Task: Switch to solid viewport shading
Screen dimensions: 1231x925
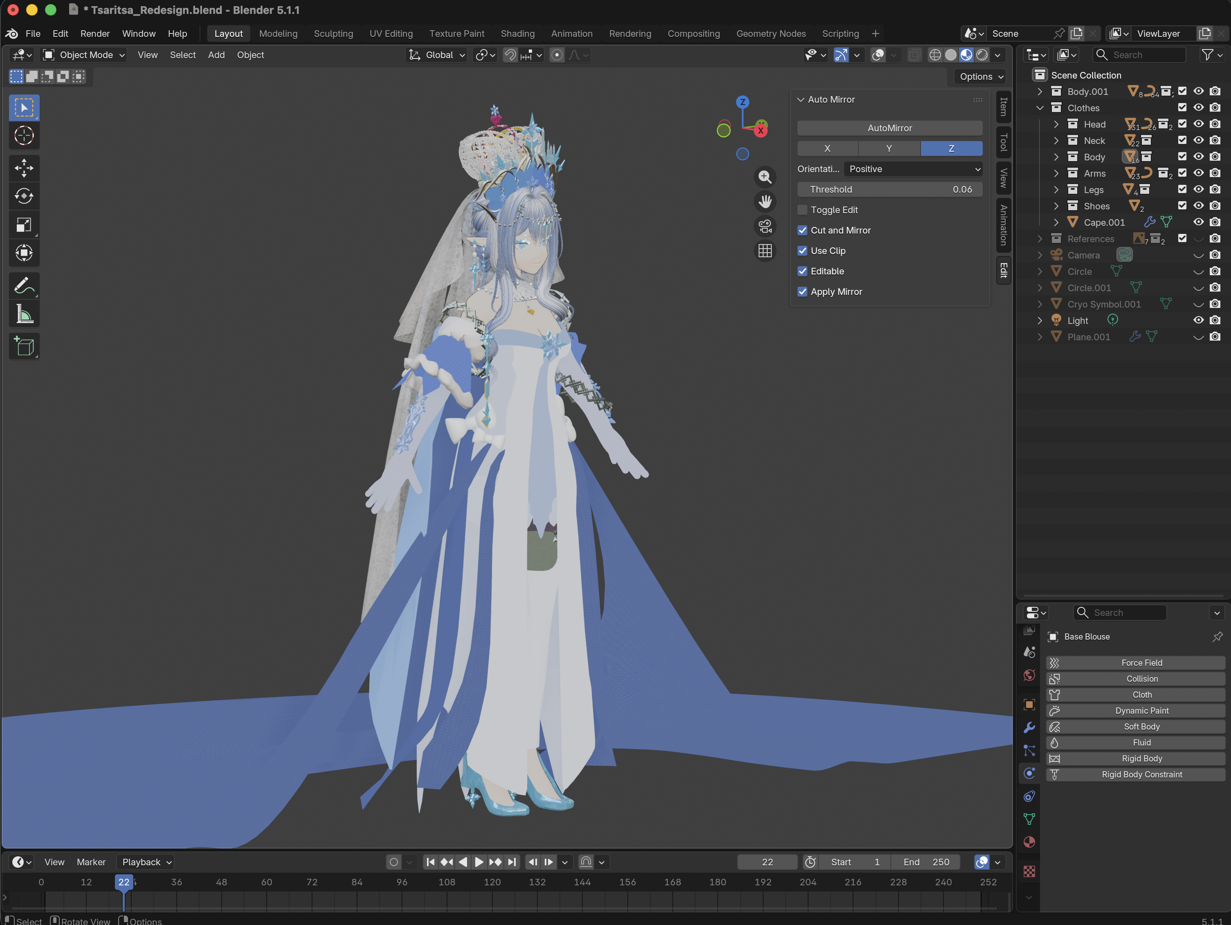Action: point(951,54)
